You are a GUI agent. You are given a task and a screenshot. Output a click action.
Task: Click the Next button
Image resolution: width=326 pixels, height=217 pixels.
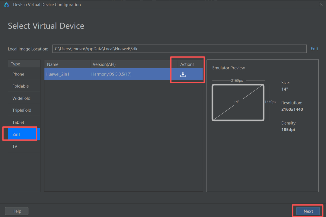[308, 211]
